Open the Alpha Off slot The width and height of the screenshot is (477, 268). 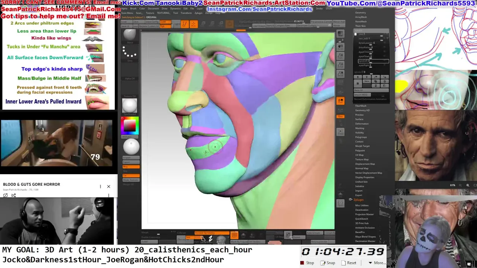pyautogui.click(x=130, y=71)
